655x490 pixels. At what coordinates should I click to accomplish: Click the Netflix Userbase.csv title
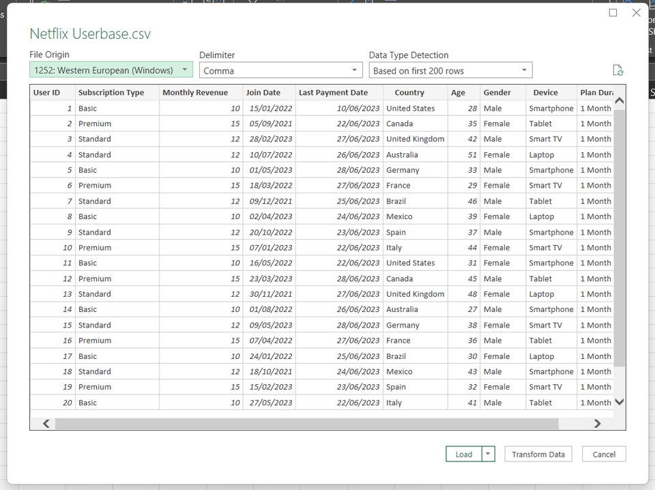[x=90, y=34]
